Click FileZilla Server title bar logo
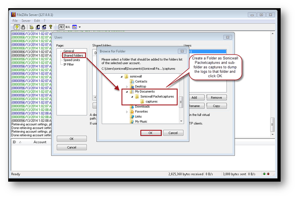The height and width of the screenshot is (198, 297). 14,14
